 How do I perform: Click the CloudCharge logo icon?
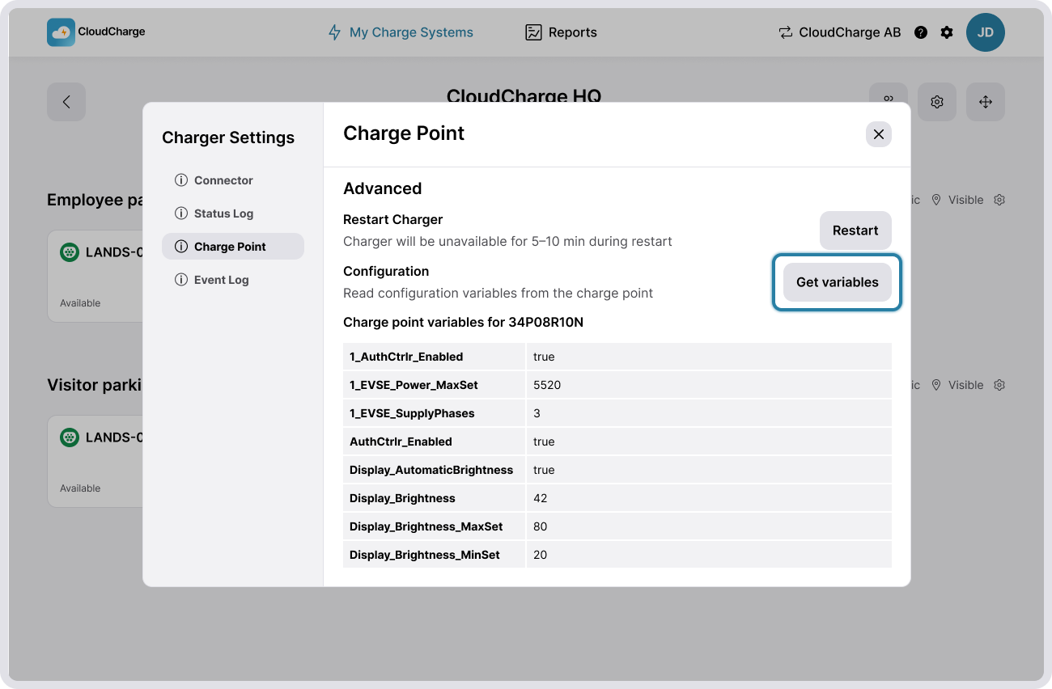click(61, 32)
